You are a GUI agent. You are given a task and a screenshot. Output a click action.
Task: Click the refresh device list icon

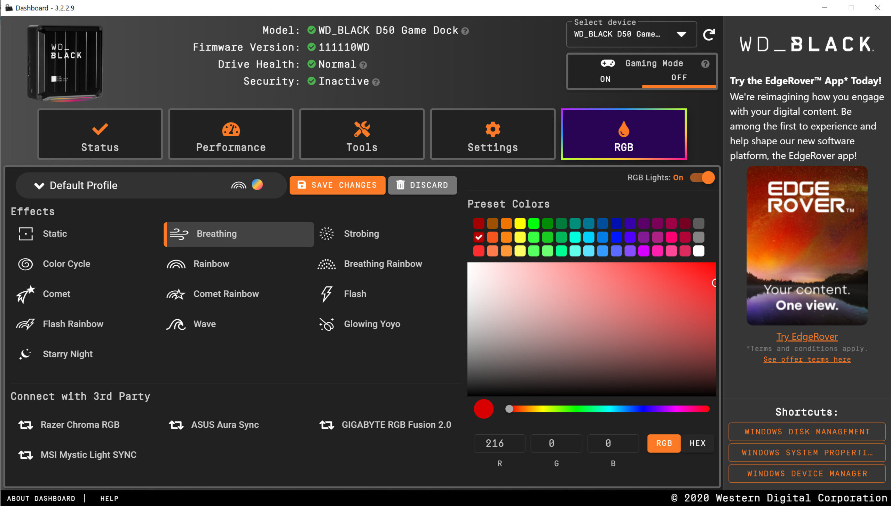pyautogui.click(x=709, y=35)
